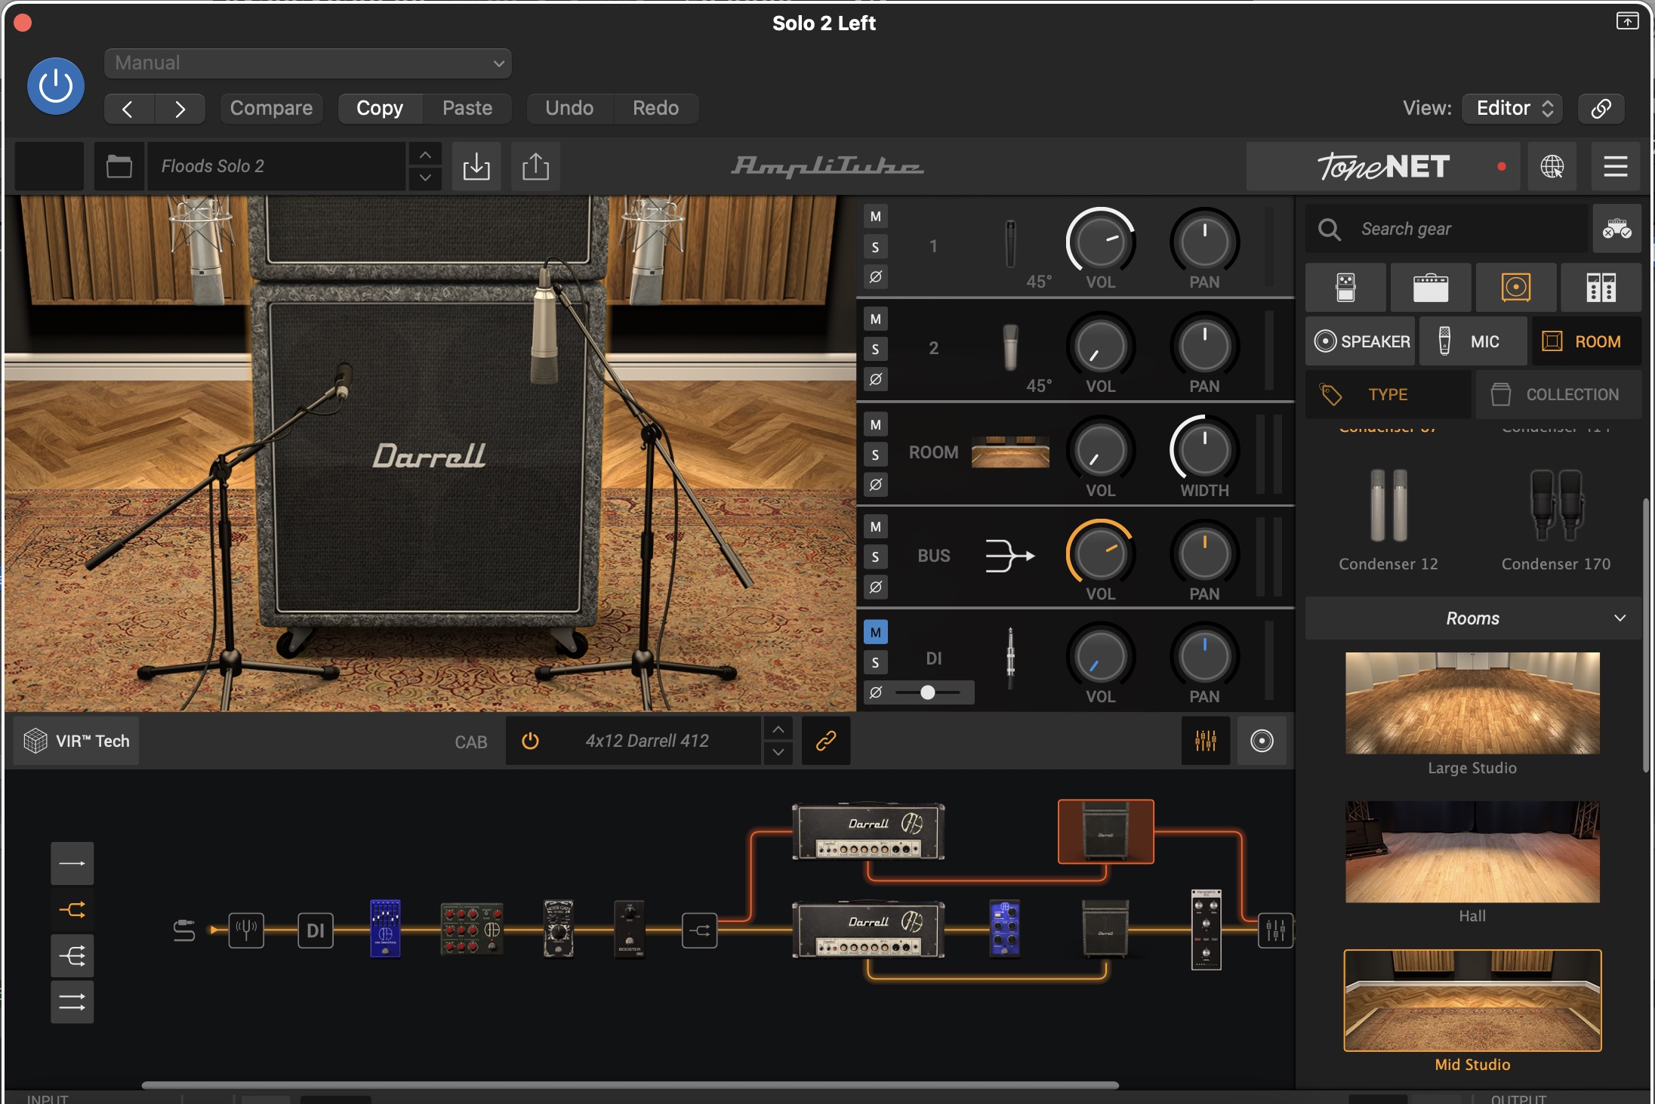
Task: Click the Floods Solo 2 preset name
Action: point(276,166)
